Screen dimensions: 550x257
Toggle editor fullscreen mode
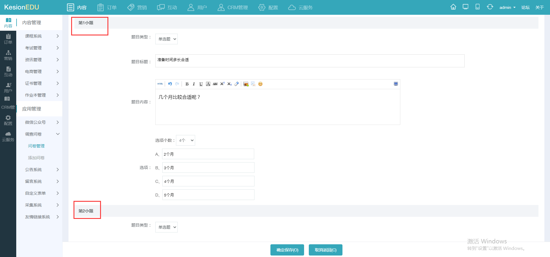click(x=396, y=84)
